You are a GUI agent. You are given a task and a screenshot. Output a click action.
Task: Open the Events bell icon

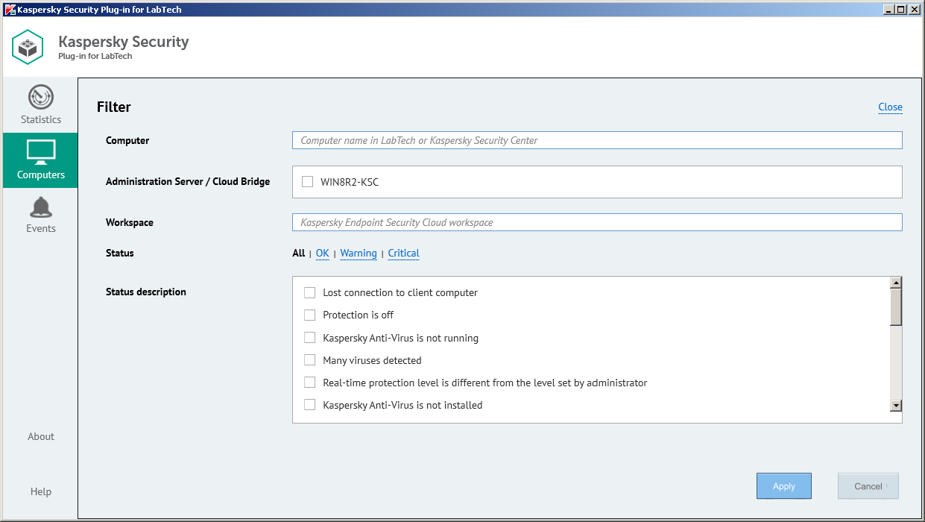[40, 207]
